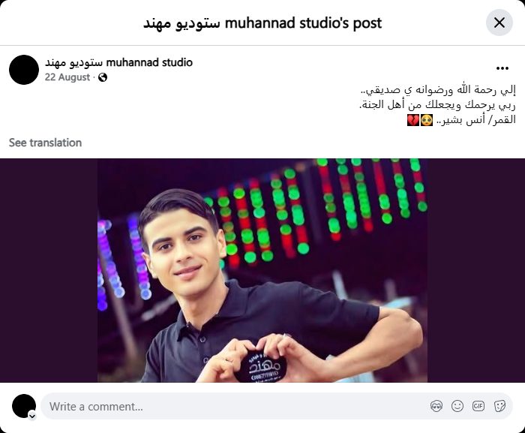This screenshot has width=525, height=433.
Task: Click the first Arabic line of the post
Action: point(438,90)
